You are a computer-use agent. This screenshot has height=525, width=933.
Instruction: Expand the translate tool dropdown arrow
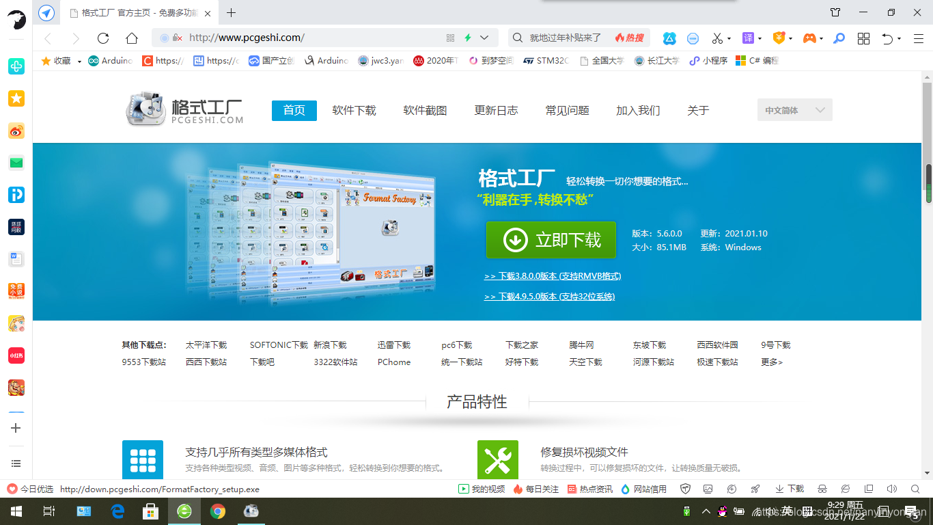(760, 39)
